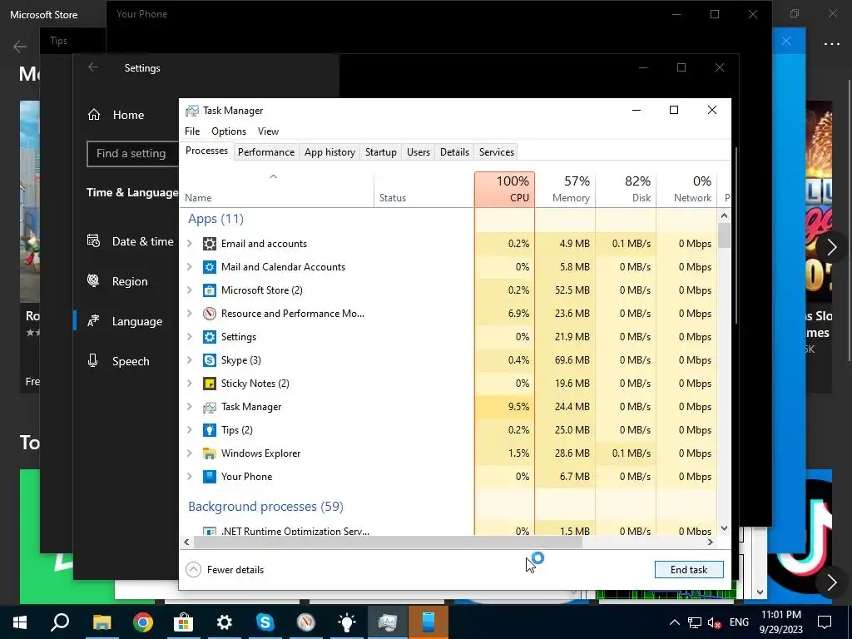Switch to the App history tab
Viewport: 852px width, 639px height.
[x=329, y=152]
